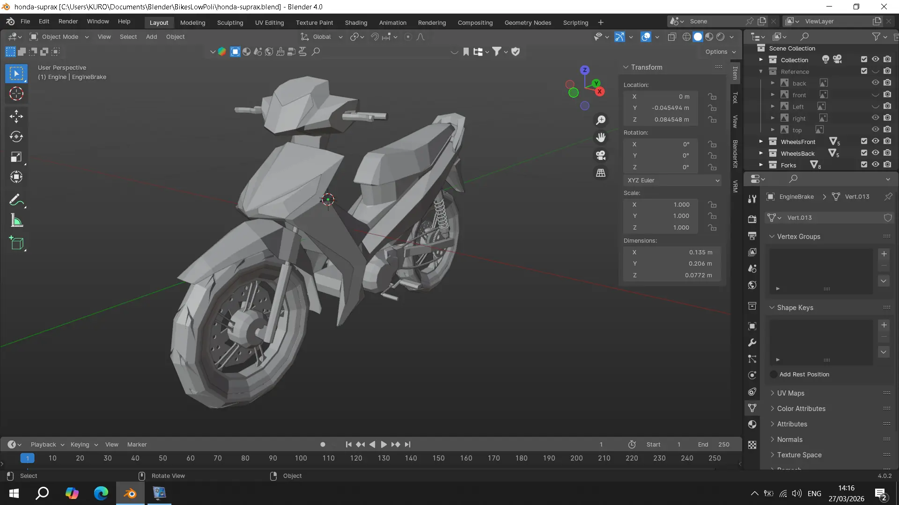The image size is (899, 505).
Task: Open World properties tab icon
Action: tap(752, 285)
